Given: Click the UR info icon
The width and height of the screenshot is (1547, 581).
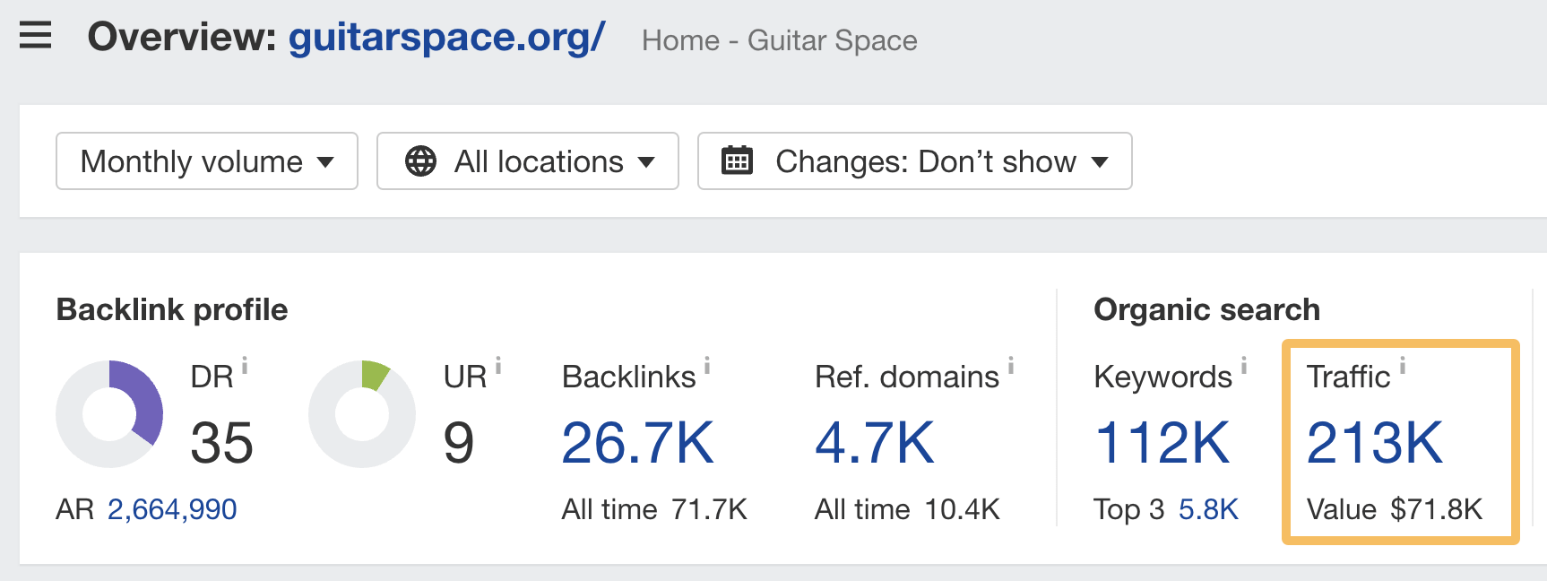Looking at the screenshot, I should [499, 366].
